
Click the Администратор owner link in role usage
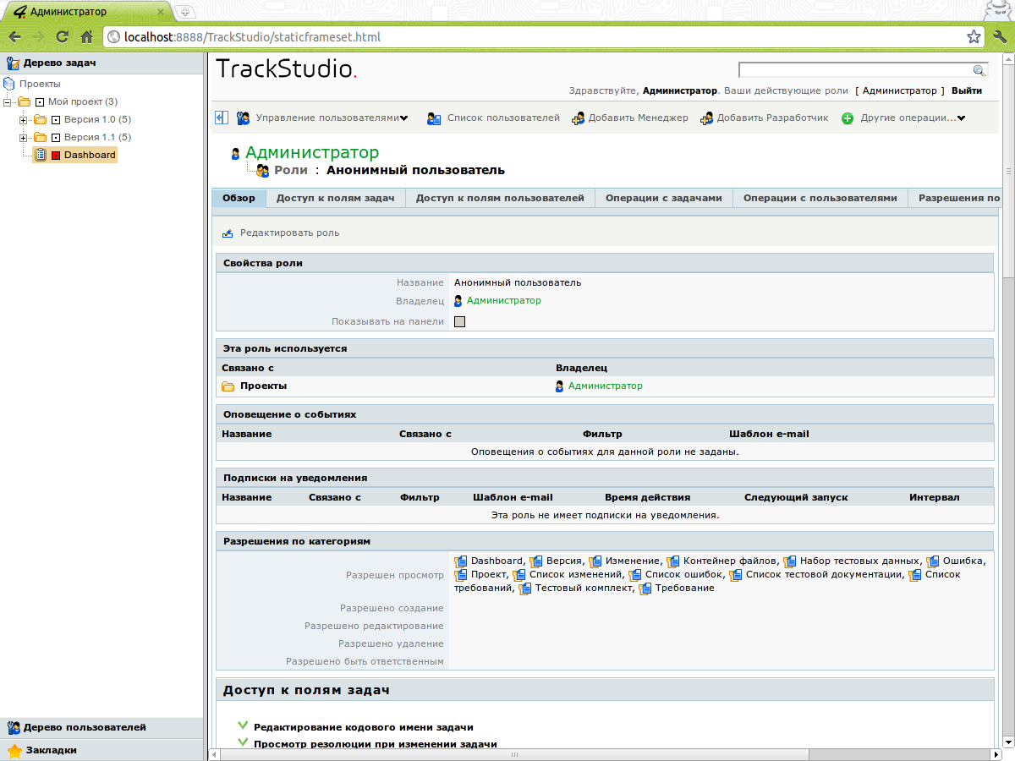(606, 386)
